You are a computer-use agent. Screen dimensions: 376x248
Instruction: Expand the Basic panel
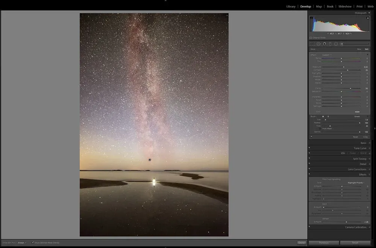pos(369,143)
